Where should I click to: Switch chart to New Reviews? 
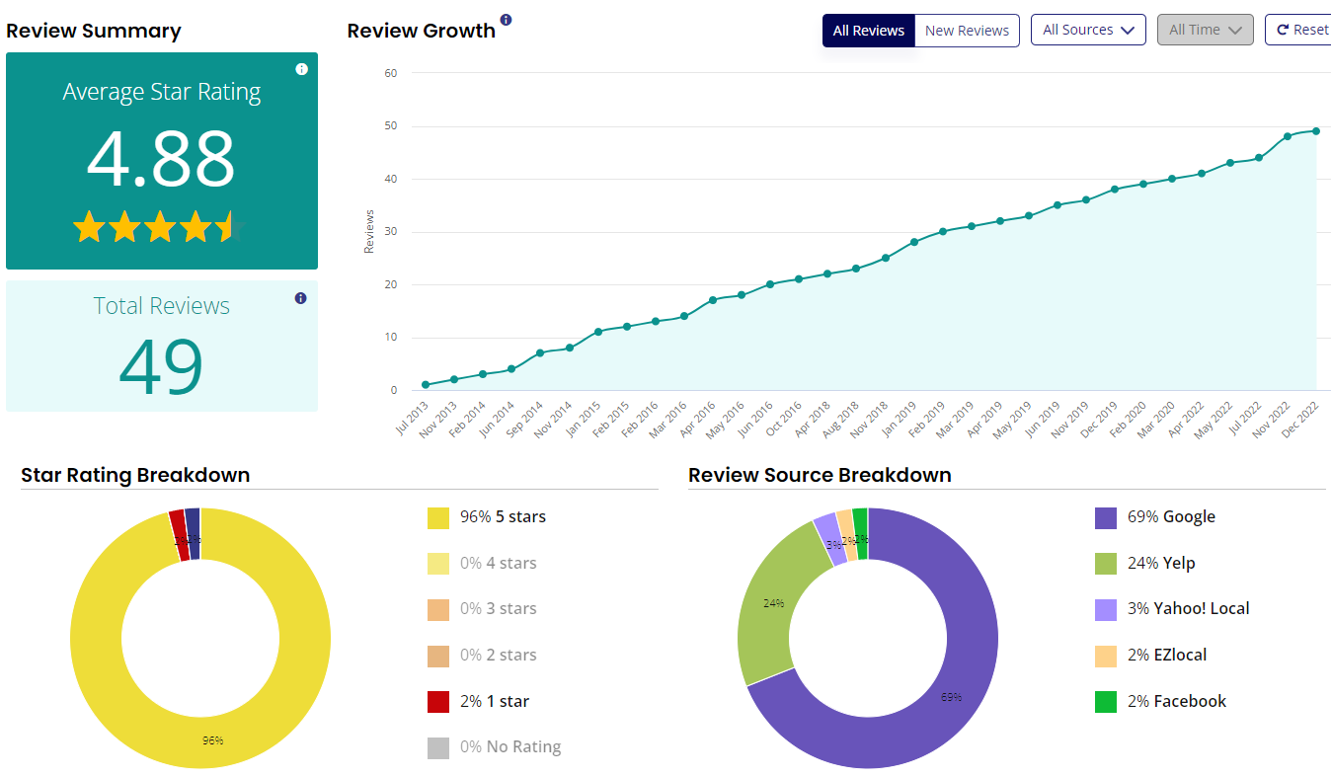point(967,31)
